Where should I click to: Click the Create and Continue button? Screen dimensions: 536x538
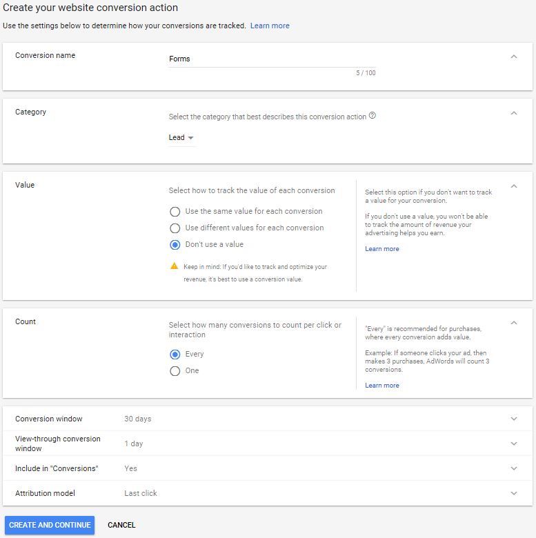(x=50, y=525)
